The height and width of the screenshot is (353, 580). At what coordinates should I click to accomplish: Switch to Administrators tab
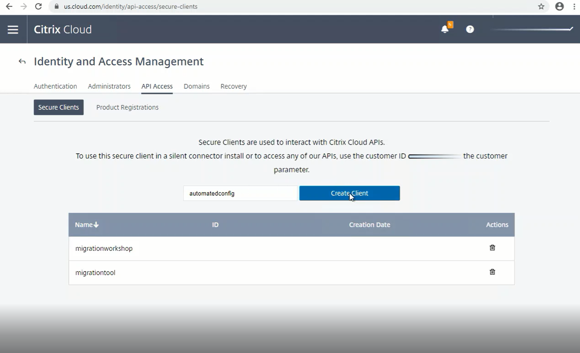(x=109, y=86)
